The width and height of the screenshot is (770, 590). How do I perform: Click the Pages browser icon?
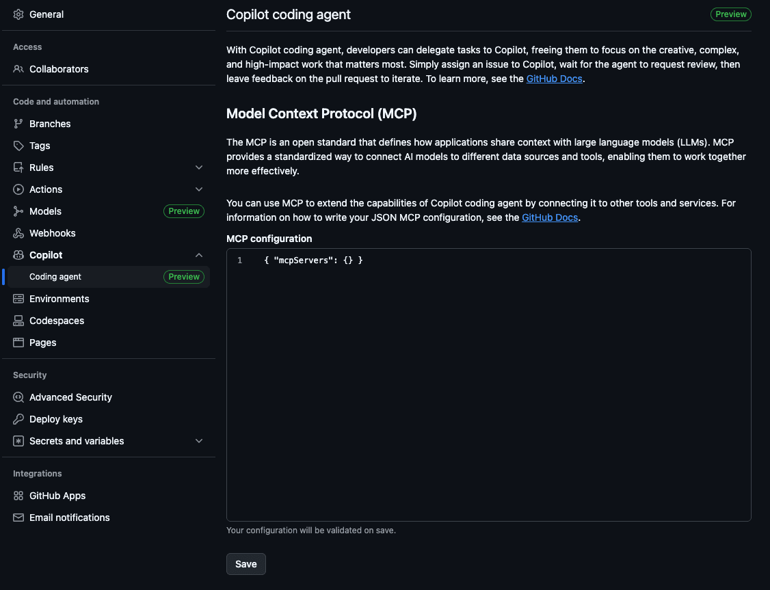(18, 343)
